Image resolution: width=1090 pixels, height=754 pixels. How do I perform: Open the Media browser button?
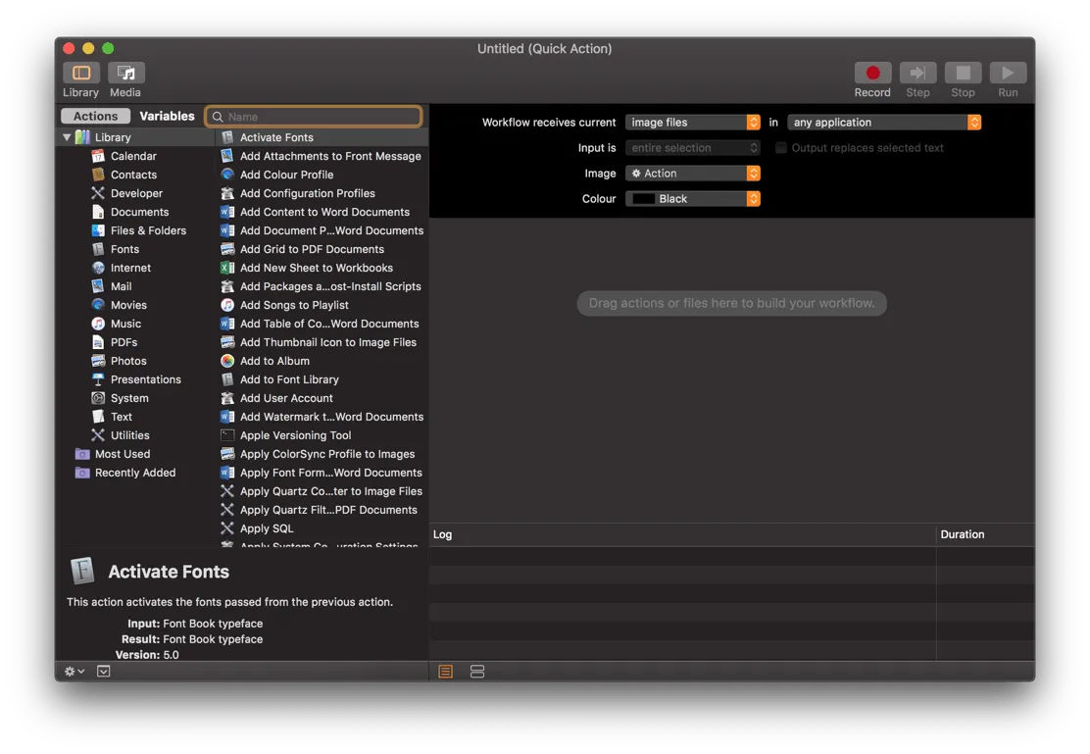(125, 73)
